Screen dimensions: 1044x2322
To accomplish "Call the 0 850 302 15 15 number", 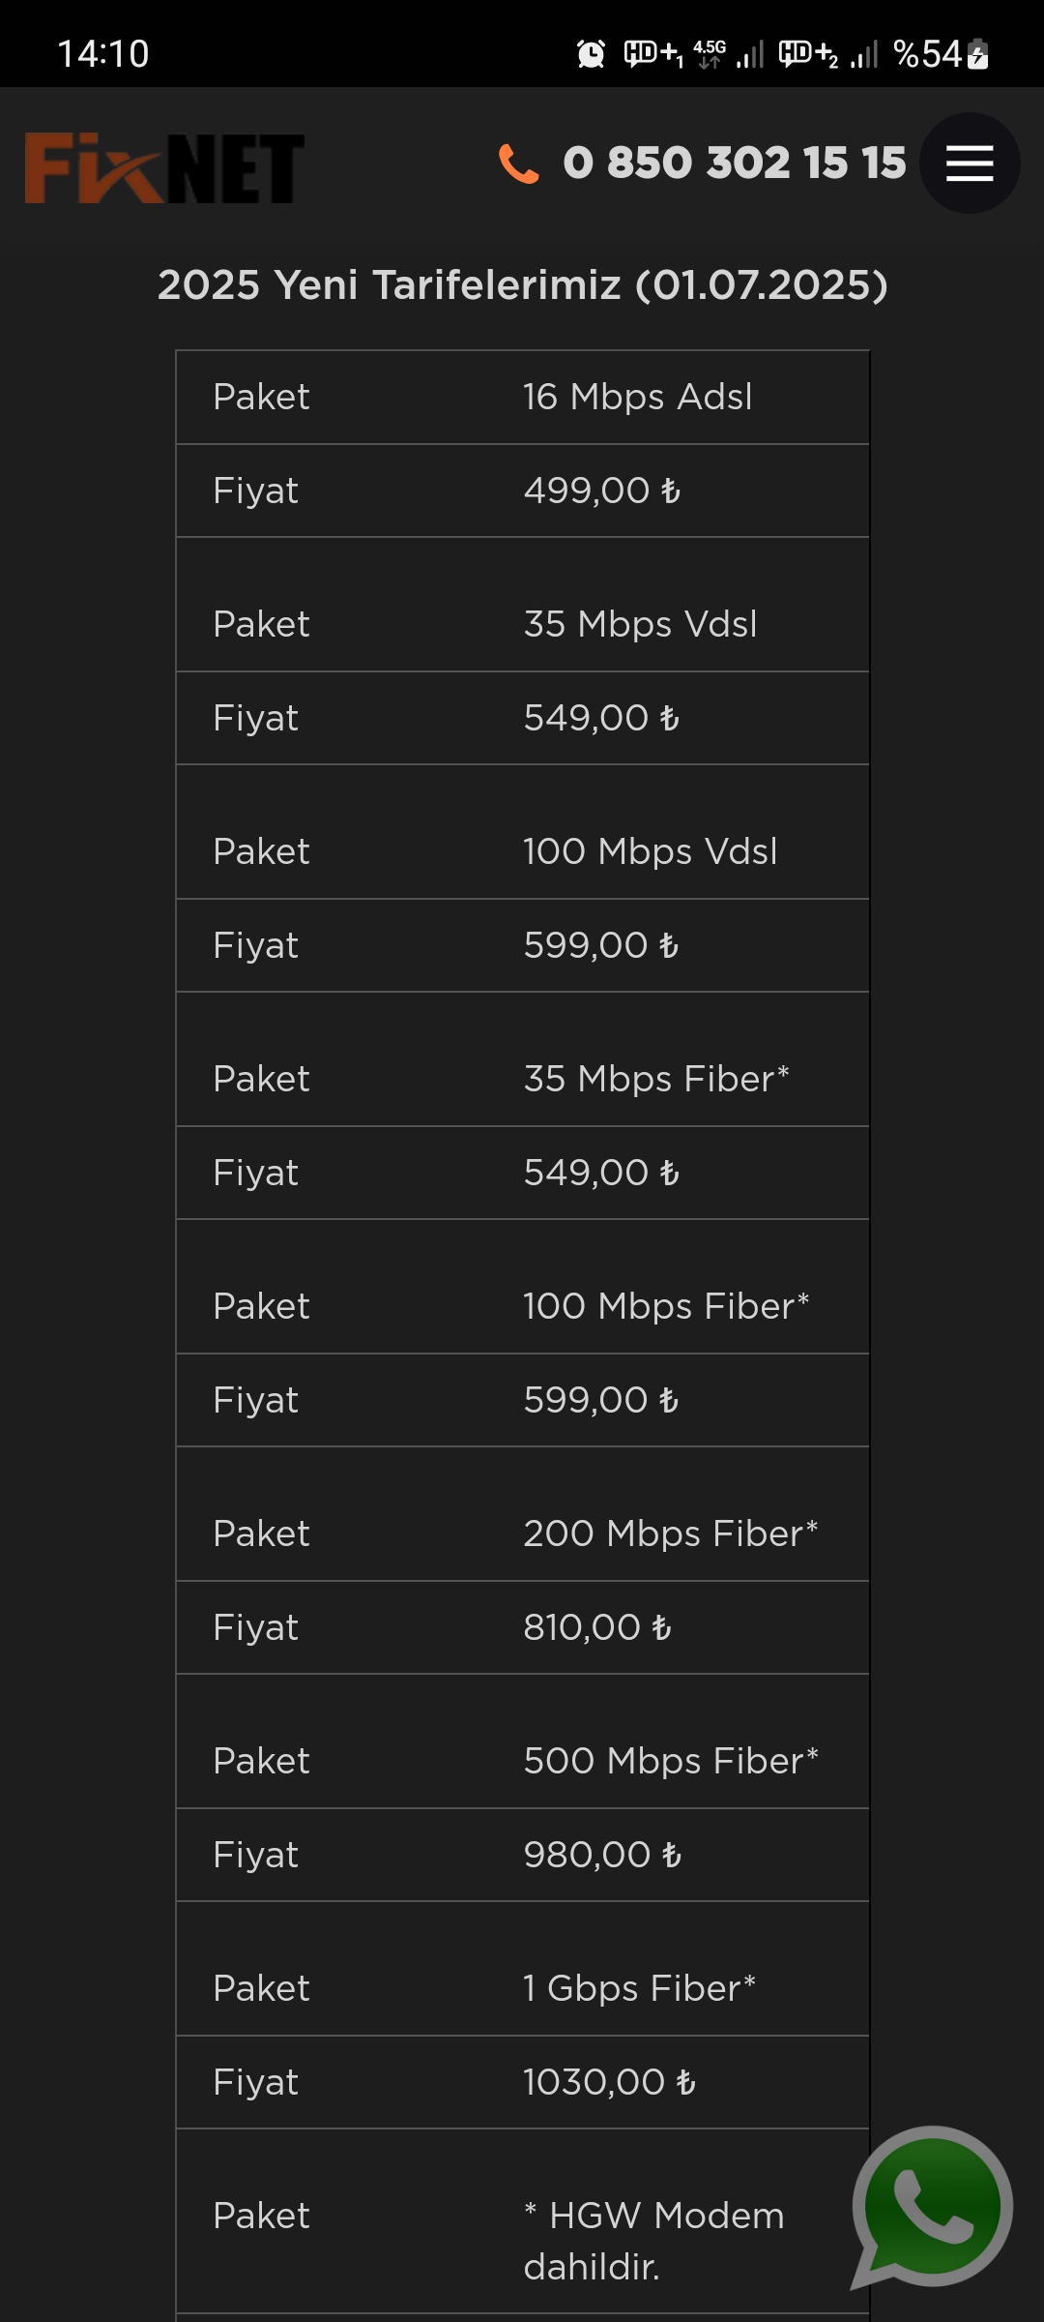I will 735,163.
